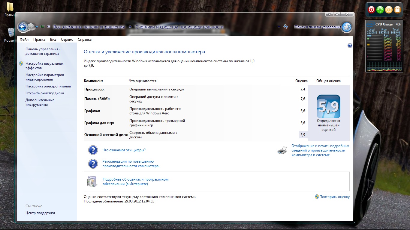The width and height of the screenshot is (410, 230).
Task: Select the 'Основной жесткий диск:' row label
Action: click(106, 135)
